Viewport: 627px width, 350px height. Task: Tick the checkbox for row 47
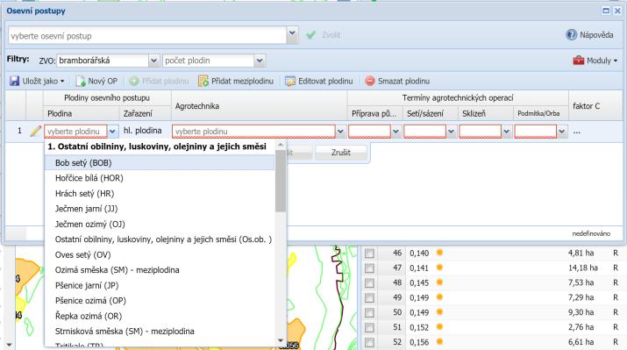point(369,268)
